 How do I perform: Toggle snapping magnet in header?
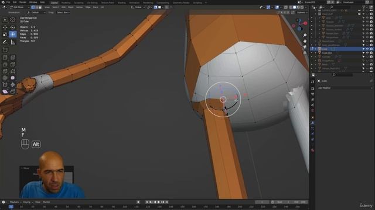[156, 8]
